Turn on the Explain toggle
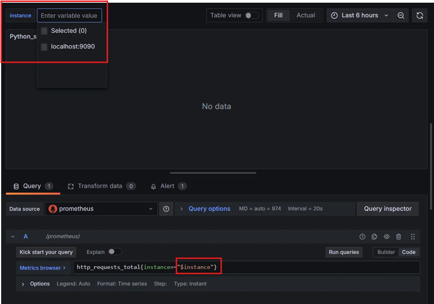Screen dimensions: 434x304 115,252
